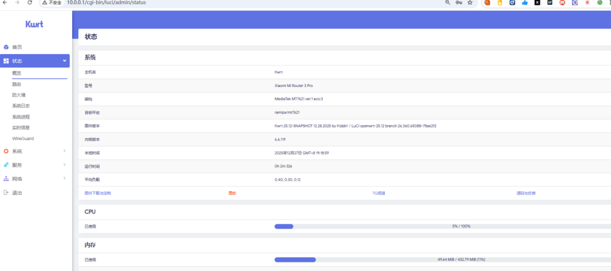Screen dimensions: 611x271
Task: Expand the 网络 submenu arrow
Action: (x=64, y=179)
